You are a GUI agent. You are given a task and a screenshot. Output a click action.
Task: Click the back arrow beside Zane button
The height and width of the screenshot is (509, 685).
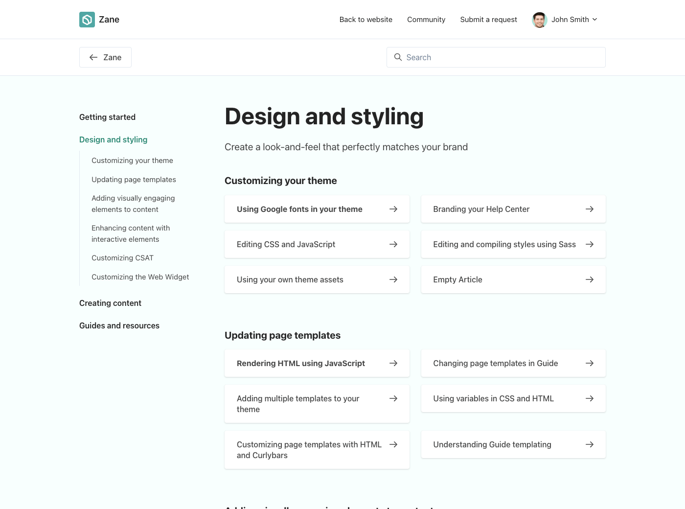pyautogui.click(x=93, y=57)
